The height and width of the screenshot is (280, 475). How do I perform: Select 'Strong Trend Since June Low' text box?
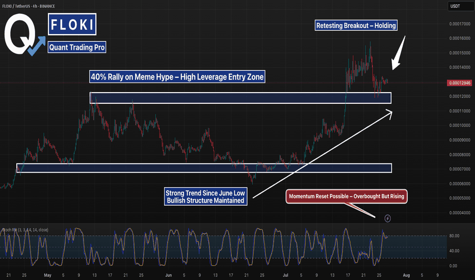(206, 197)
